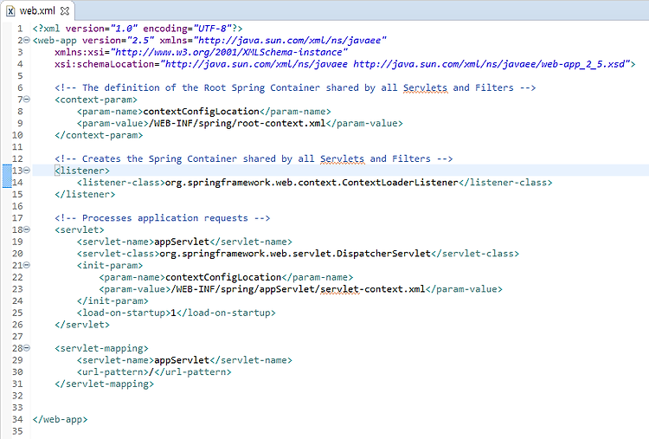
Task: Click the blue range indicator beside line 13
Action: [7, 176]
